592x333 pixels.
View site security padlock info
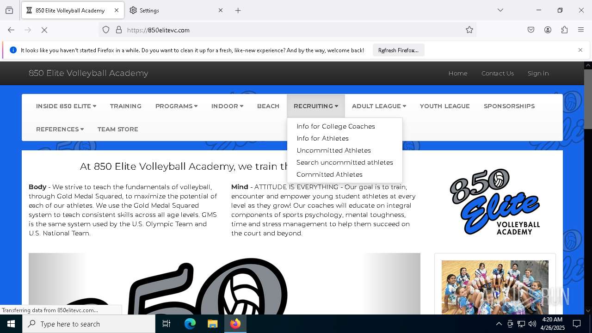pyautogui.click(x=119, y=30)
